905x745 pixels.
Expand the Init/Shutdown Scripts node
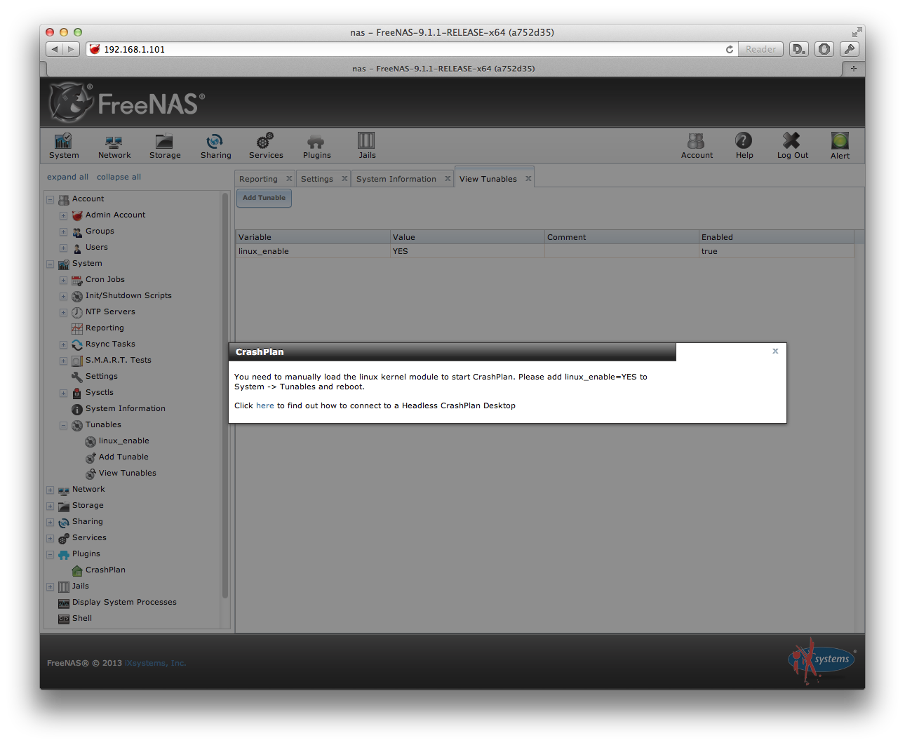(x=63, y=296)
